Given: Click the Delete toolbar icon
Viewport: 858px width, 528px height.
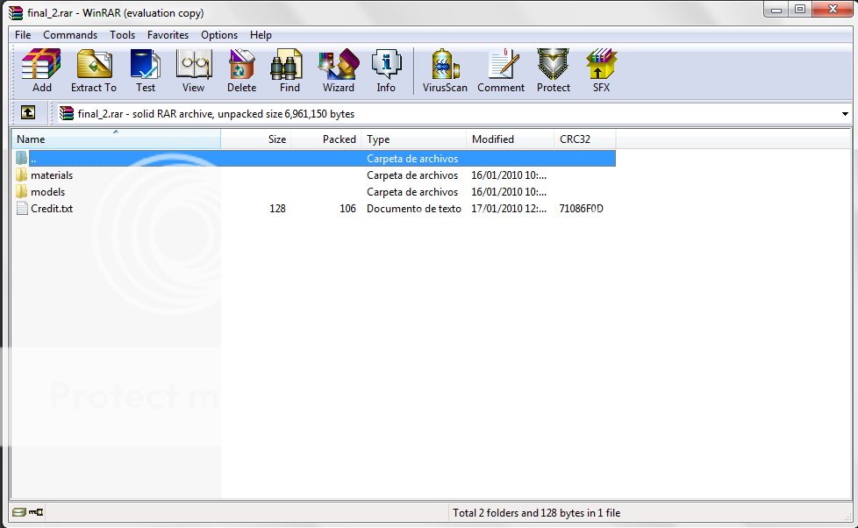Looking at the screenshot, I should [241, 70].
